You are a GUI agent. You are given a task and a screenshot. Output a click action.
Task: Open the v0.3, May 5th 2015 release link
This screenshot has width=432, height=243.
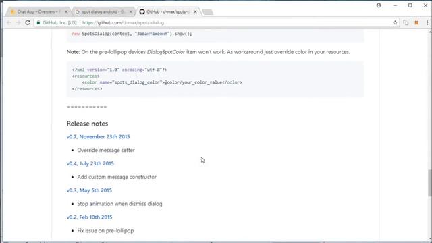[89, 190]
